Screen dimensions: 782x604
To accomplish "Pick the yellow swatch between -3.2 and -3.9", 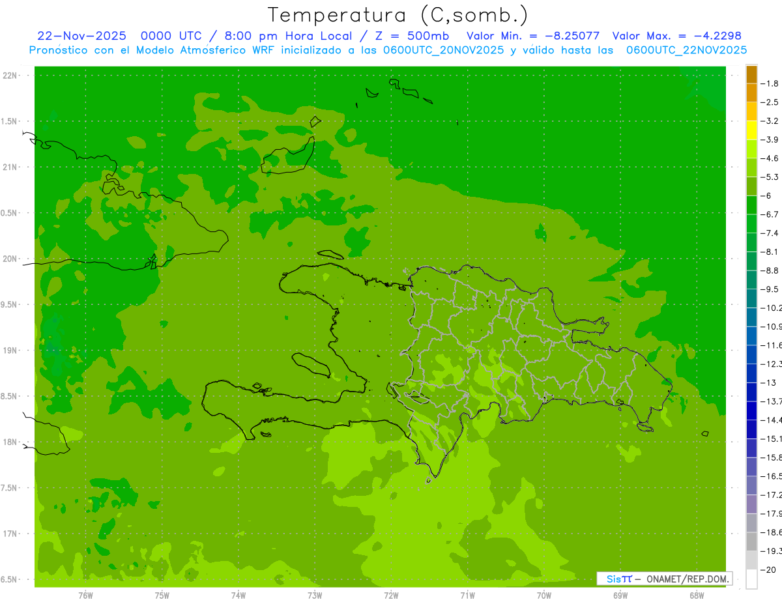I will [x=751, y=130].
